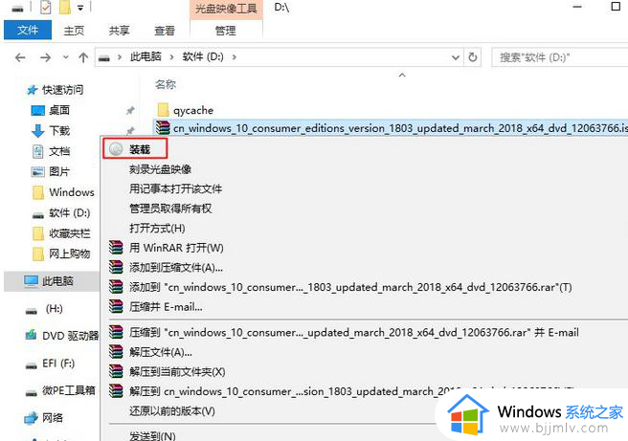Open the 管理 ribbon tab
Screen dimensions: 628x441
coord(226,31)
